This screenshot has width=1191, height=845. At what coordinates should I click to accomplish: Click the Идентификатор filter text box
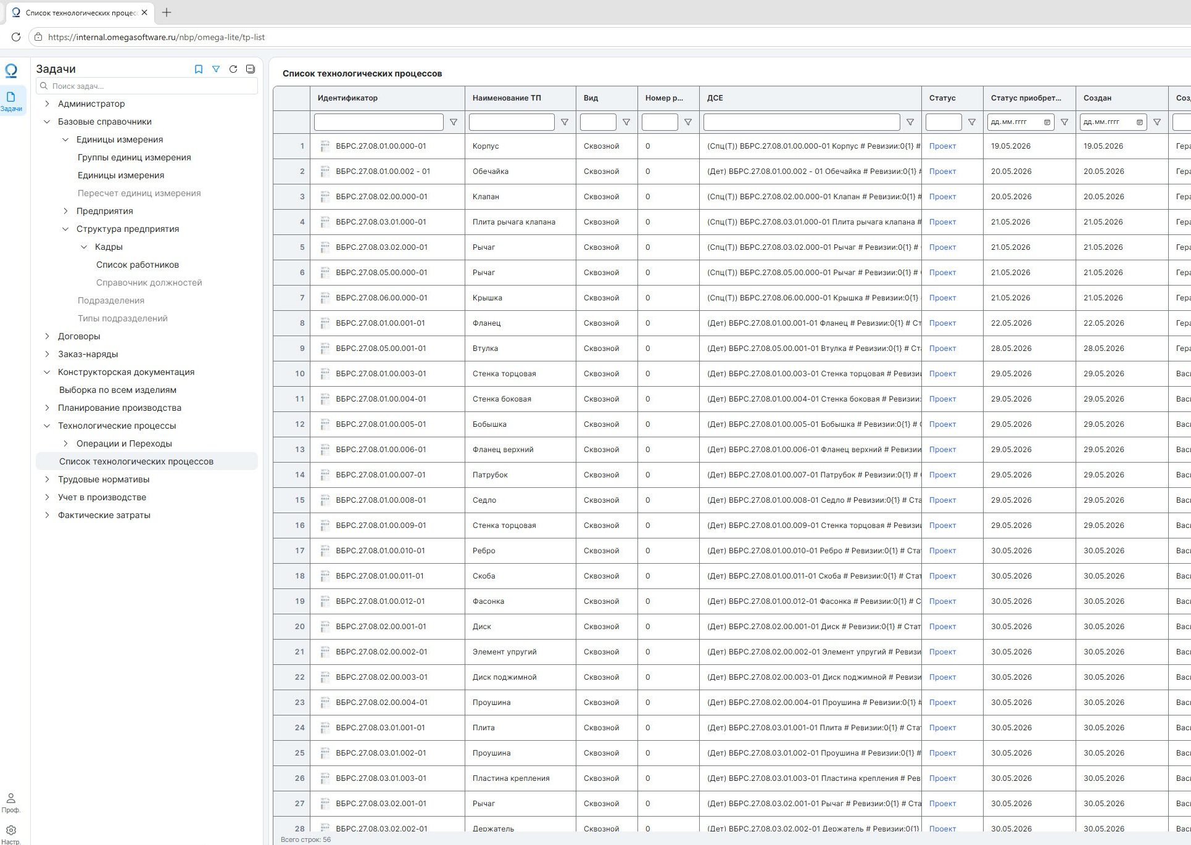click(x=379, y=122)
